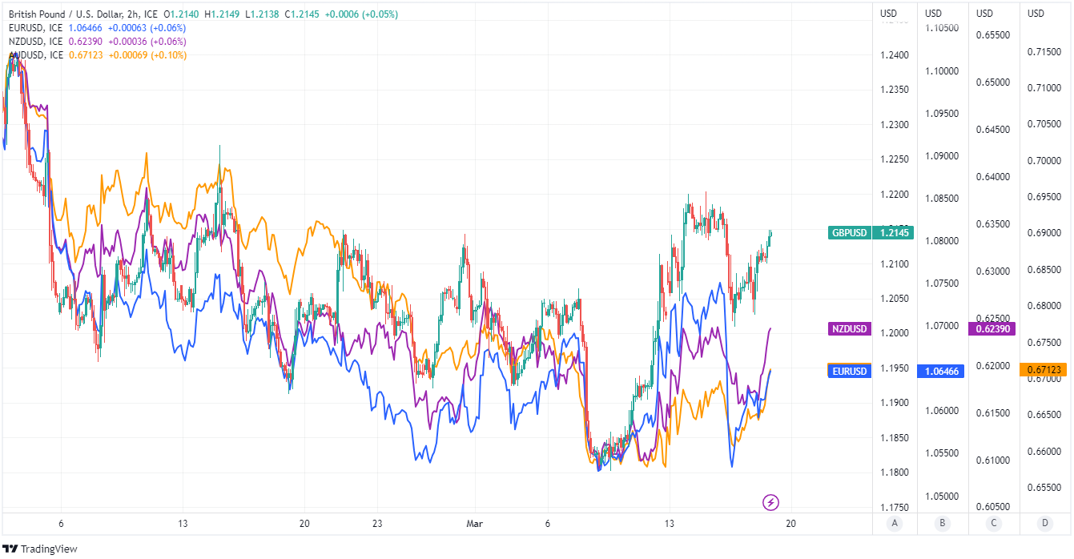Viewport: 1074px width, 559px height.
Task: Click the orange 0.67123 price tag
Action: click(1042, 369)
